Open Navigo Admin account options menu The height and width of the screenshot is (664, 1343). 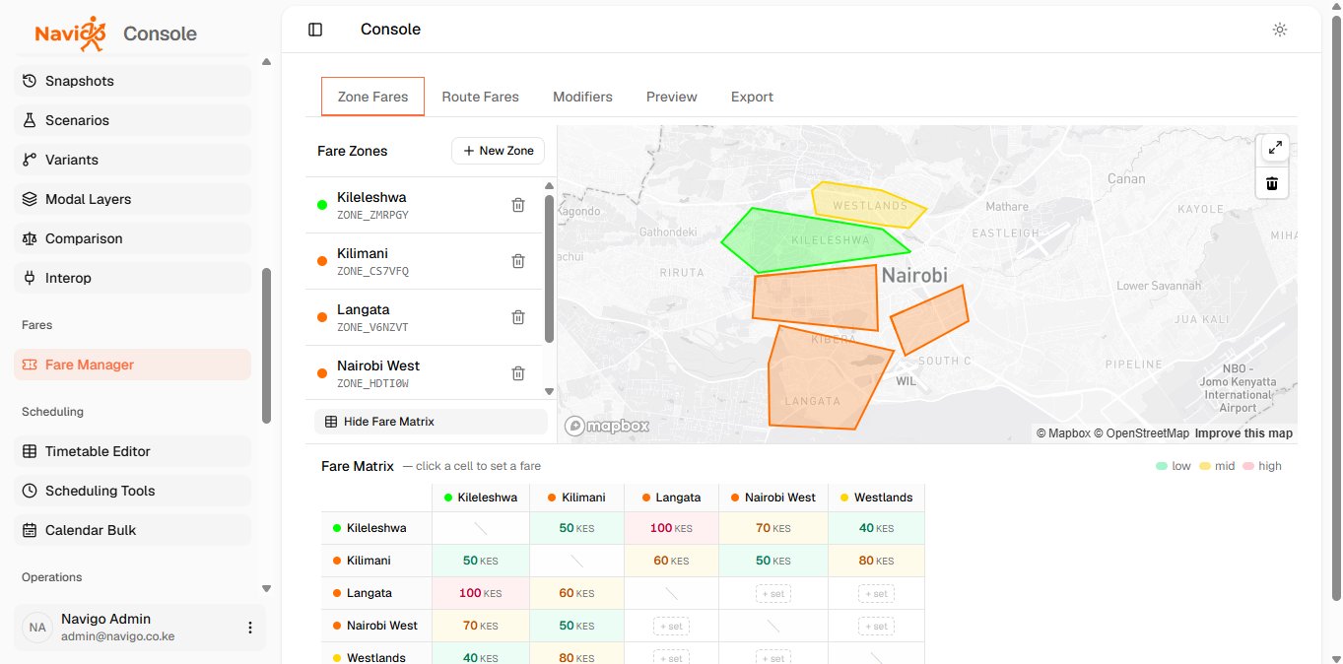[x=250, y=628]
